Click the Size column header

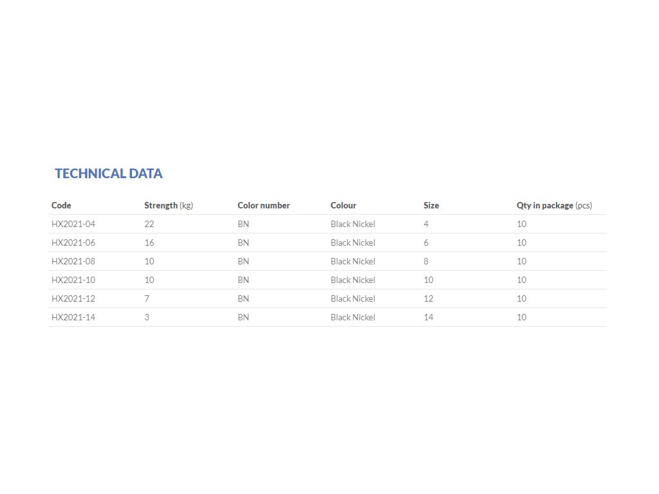pyautogui.click(x=431, y=205)
